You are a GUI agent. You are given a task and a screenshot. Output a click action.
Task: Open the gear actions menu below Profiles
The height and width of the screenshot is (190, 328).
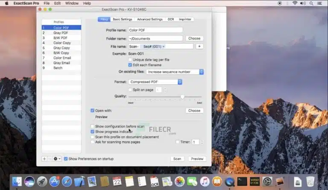coord(57,159)
